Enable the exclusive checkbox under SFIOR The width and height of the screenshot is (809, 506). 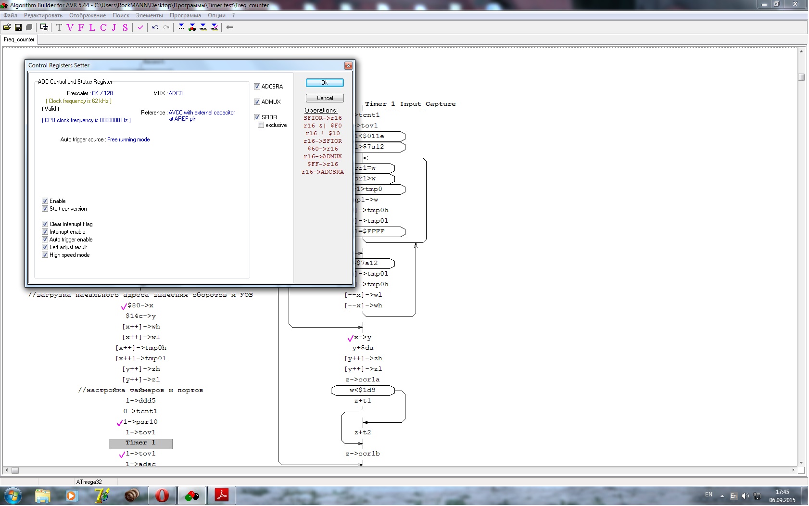261,125
